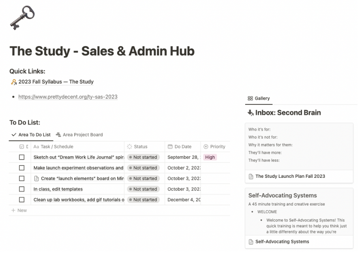Open The Study Launch Plan Fall 2023 card
Image resolution: width=362 pixels, height=254 pixels.
point(299,176)
